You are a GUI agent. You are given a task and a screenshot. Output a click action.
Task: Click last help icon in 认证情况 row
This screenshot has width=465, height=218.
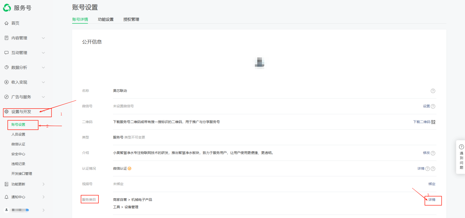[x=433, y=169]
